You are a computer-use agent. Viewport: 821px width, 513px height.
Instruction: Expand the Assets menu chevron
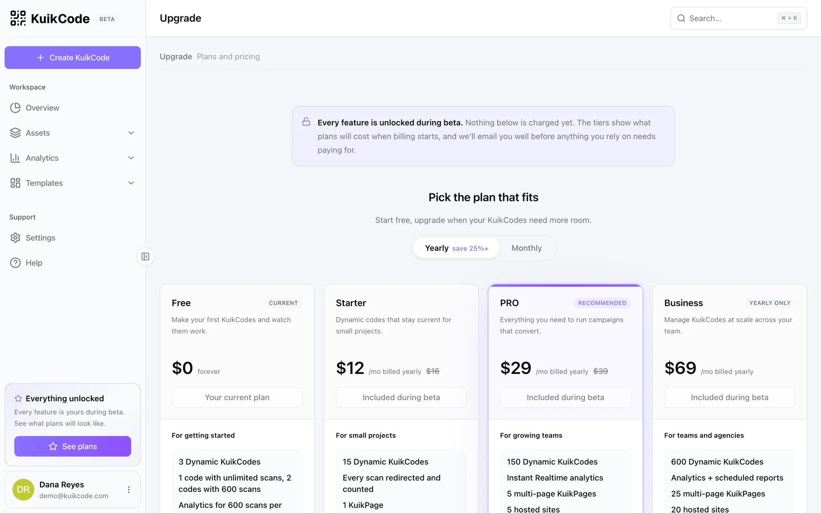(131, 133)
